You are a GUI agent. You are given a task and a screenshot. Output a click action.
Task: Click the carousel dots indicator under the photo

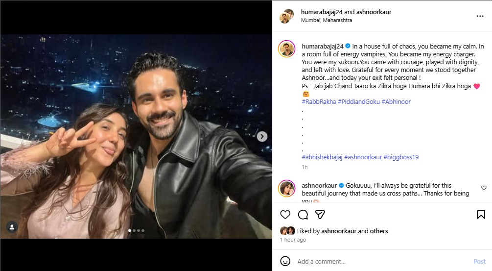[x=136, y=230]
